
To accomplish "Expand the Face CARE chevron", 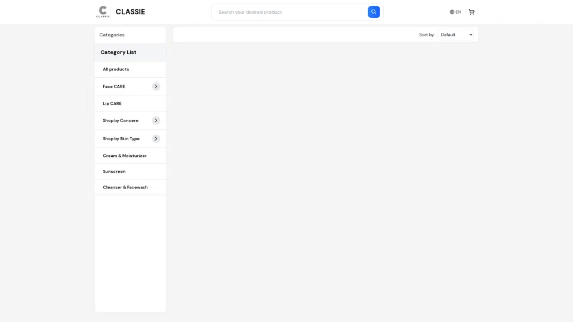I will pos(156,86).
